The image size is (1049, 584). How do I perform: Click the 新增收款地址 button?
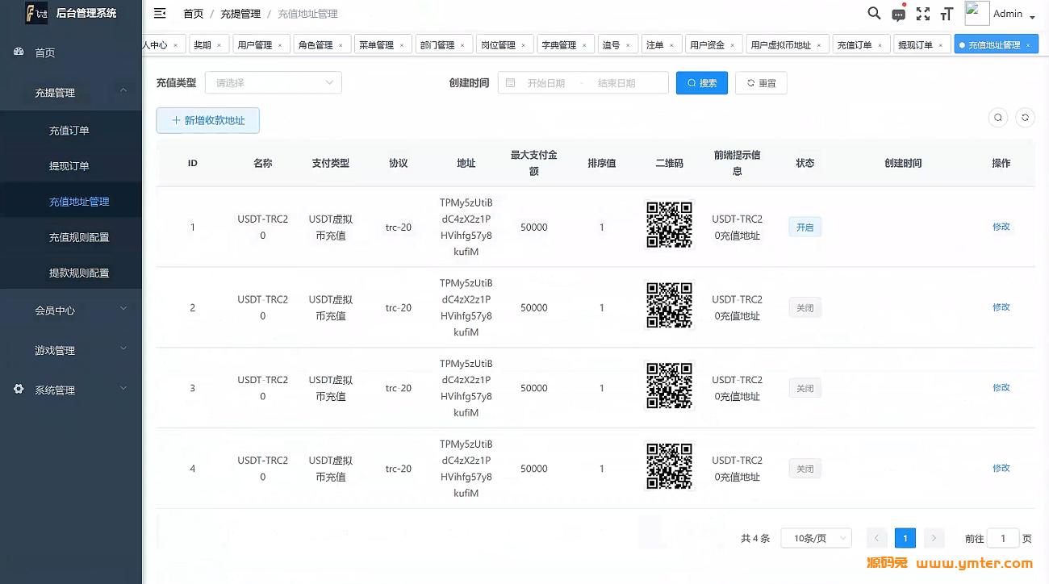207,120
